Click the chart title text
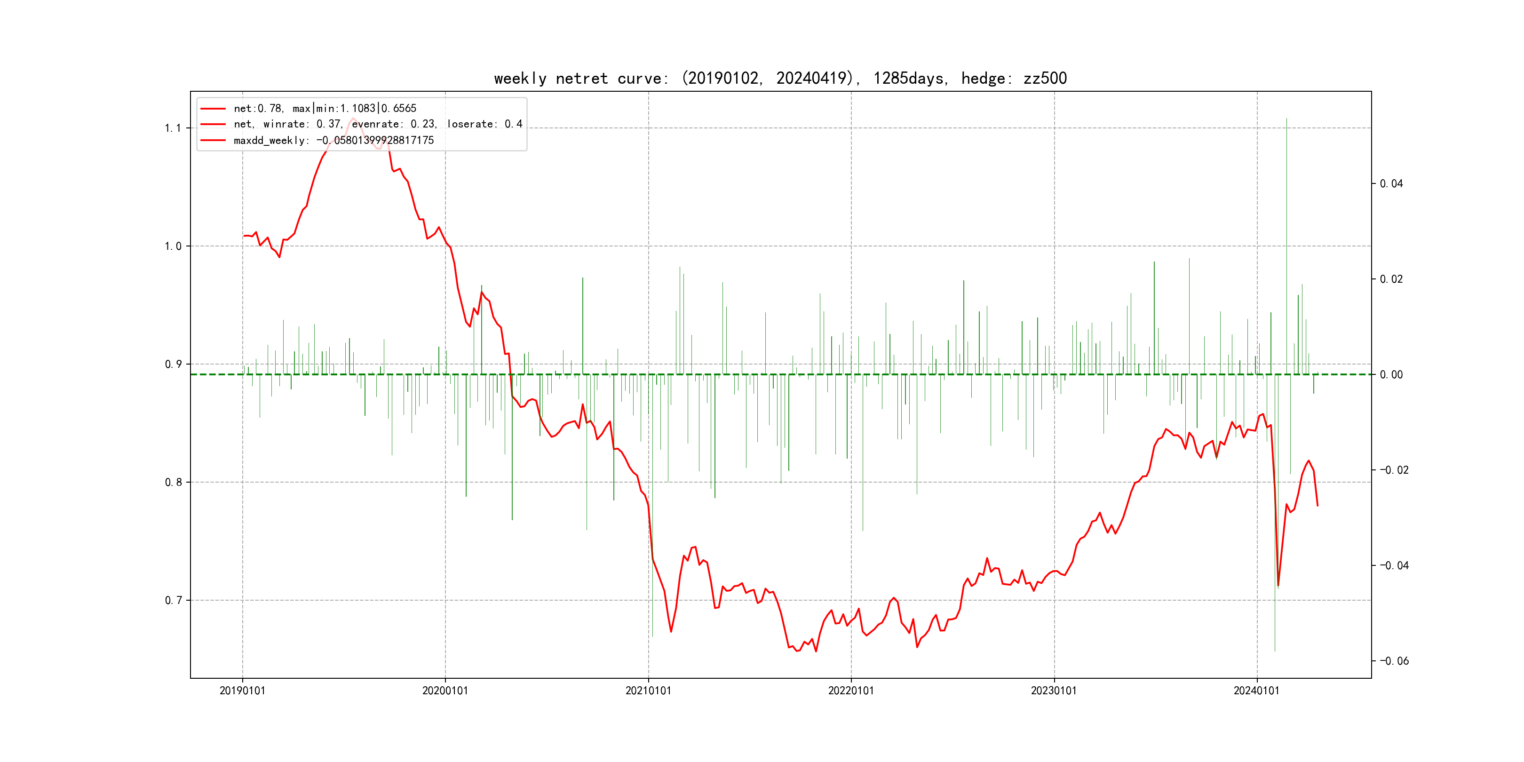 coord(780,78)
